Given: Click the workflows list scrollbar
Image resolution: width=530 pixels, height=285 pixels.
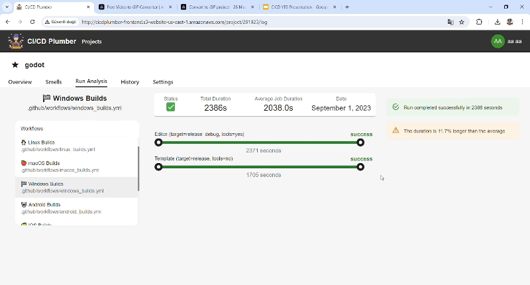Looking at the screenshot, I should coord(138,168).
